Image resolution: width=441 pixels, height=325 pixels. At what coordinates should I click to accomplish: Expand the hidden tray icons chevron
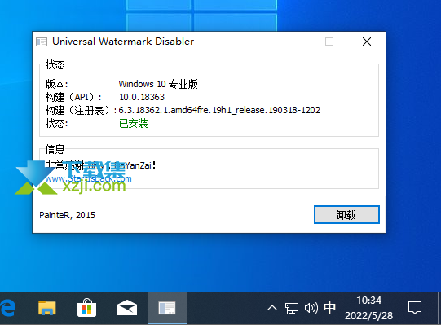(272, 308)
